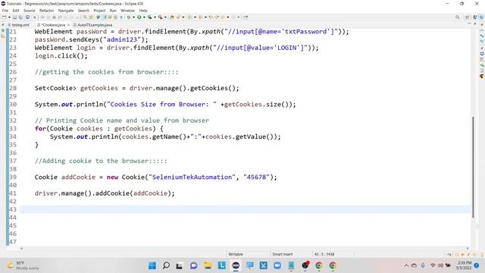Expand the Coverage dropdown arrow
The height and width of the screenshot is (273, 485).
[x=155, y=17]
